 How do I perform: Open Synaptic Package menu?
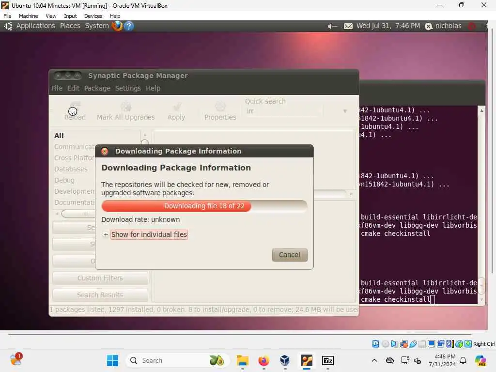coord(97,88)
